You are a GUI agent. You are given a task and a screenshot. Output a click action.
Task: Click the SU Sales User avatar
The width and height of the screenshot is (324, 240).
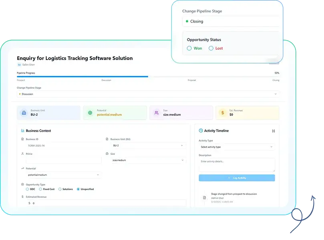pyautogui.click(x=19, y=64)
